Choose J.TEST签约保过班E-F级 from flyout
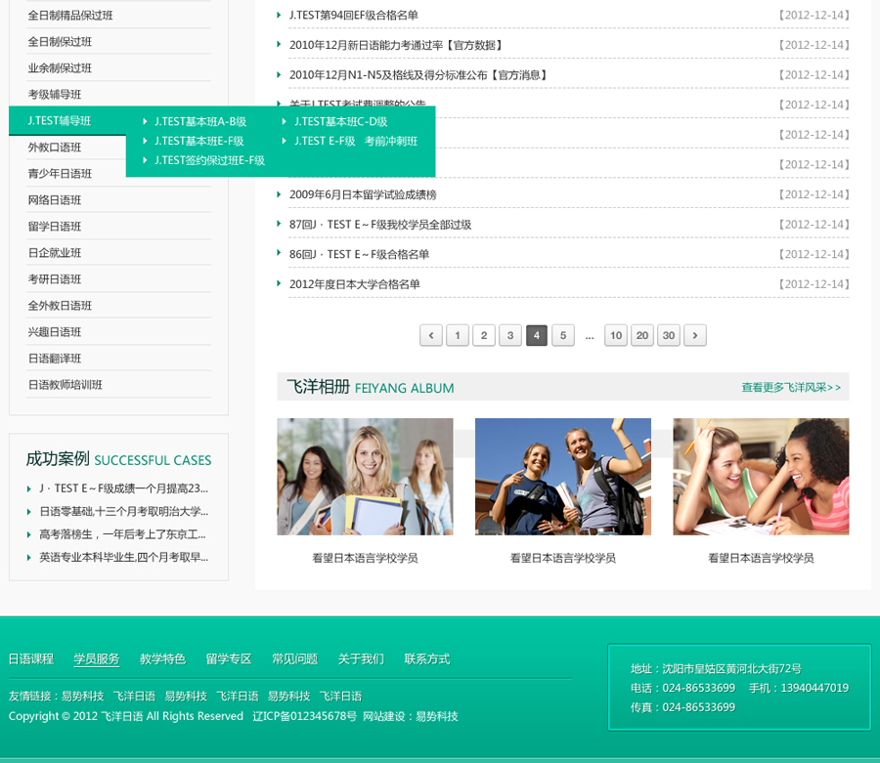The height and width of the screenshot is (763, 880). point(209,160)
